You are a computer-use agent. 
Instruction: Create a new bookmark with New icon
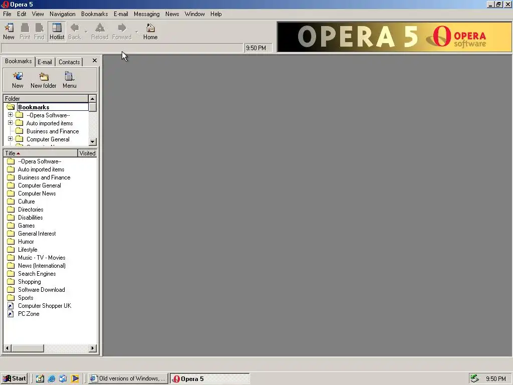tap(18, 80)
